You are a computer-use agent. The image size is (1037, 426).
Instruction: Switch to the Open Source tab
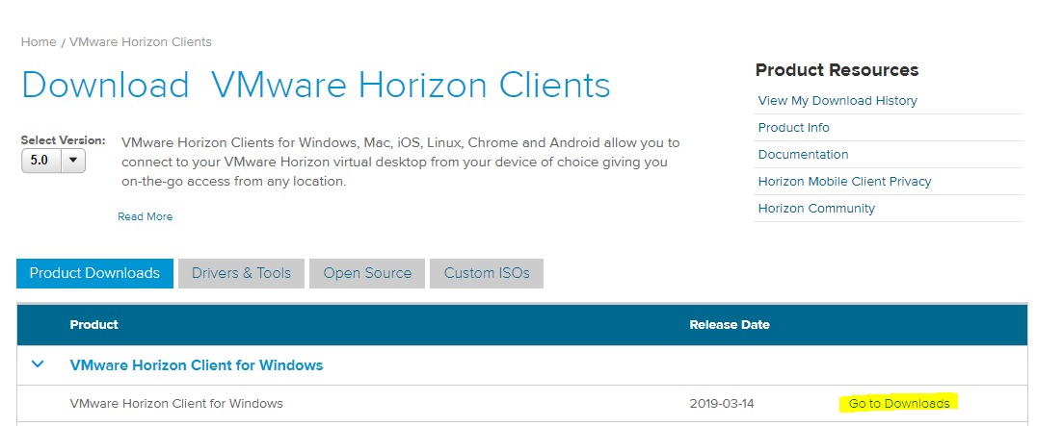(367, 273)
